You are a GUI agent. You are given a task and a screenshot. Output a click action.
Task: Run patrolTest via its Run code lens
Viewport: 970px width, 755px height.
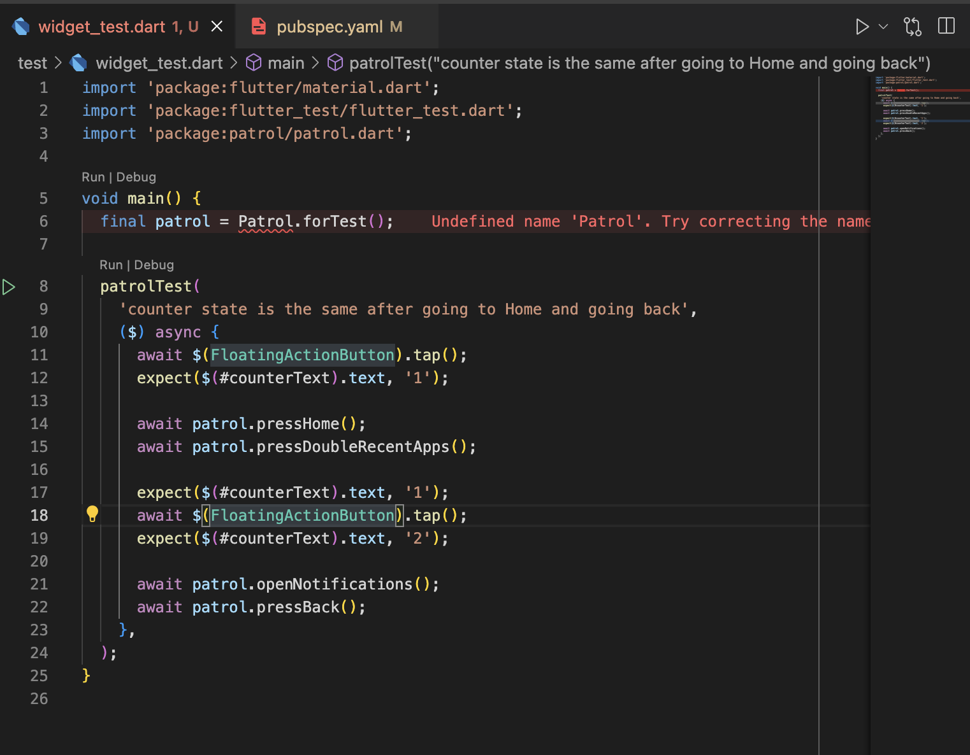[x=111, y=265]
